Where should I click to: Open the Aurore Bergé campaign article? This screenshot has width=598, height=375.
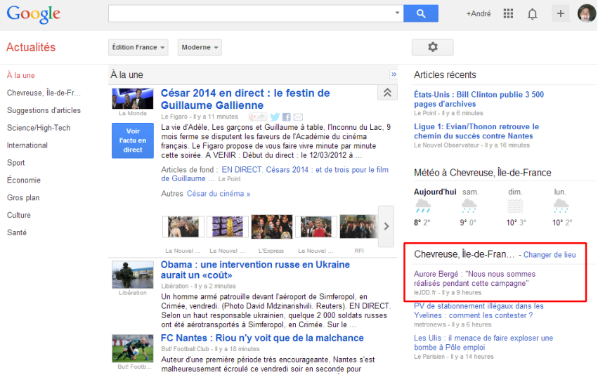pyautogui.click(x=474, y=279)
